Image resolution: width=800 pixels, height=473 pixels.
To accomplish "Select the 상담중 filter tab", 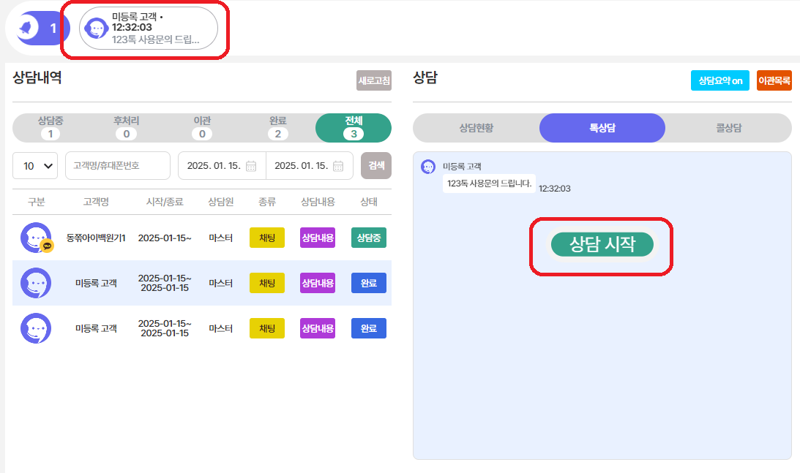I will [x=51, y=127].
